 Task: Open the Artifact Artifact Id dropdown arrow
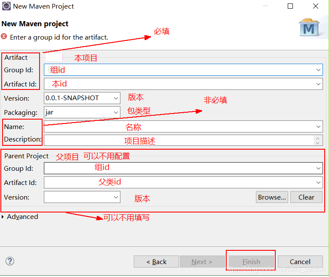click(318, 84)
